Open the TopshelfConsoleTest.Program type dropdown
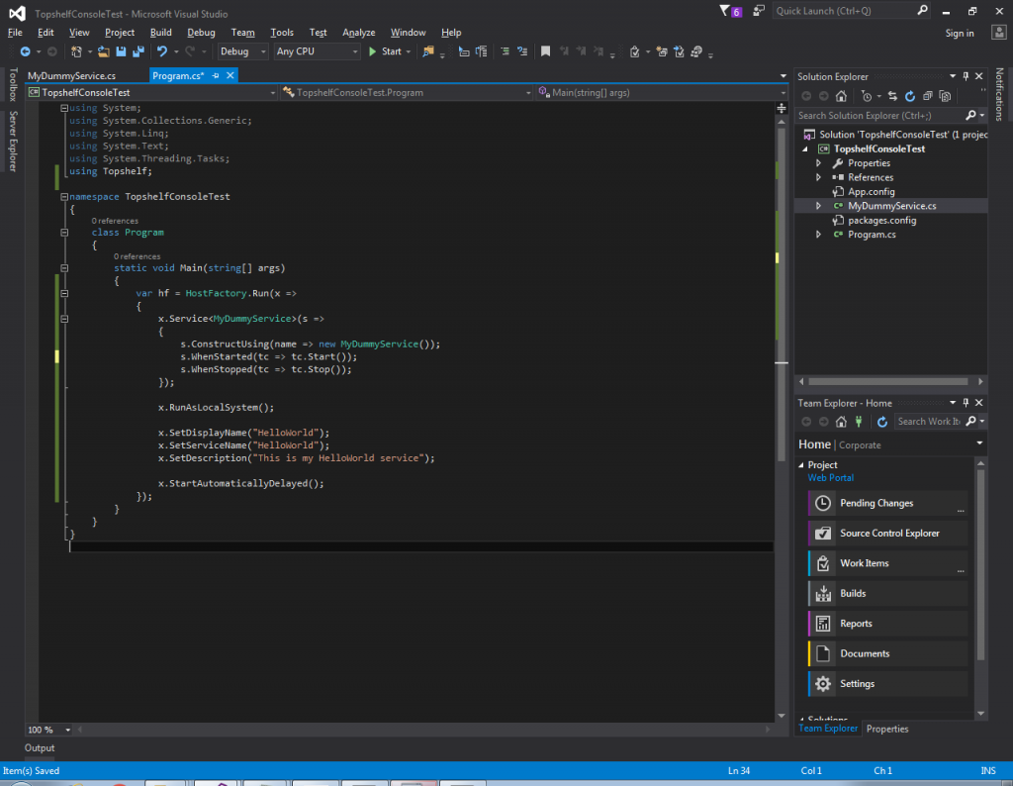The image size is (1013, 786). (x=407, y=93)
